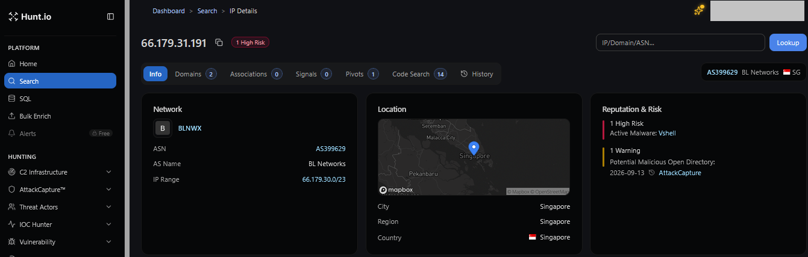Open the Home menu item
The width and height of the screenshot is (808, 257).
(x=60, y=64)
